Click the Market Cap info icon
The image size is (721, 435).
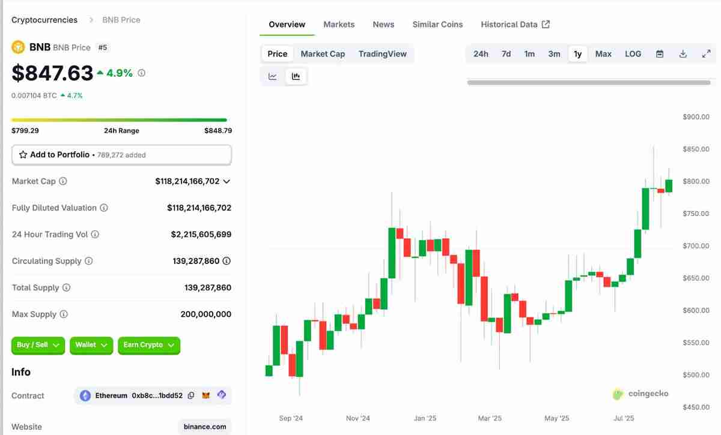[63, 181]
